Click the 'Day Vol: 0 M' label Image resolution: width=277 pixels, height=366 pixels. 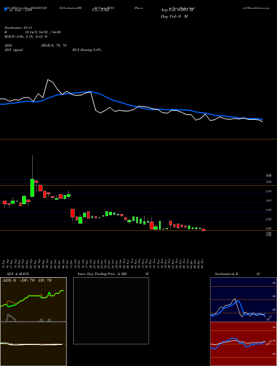click(174, 17)
